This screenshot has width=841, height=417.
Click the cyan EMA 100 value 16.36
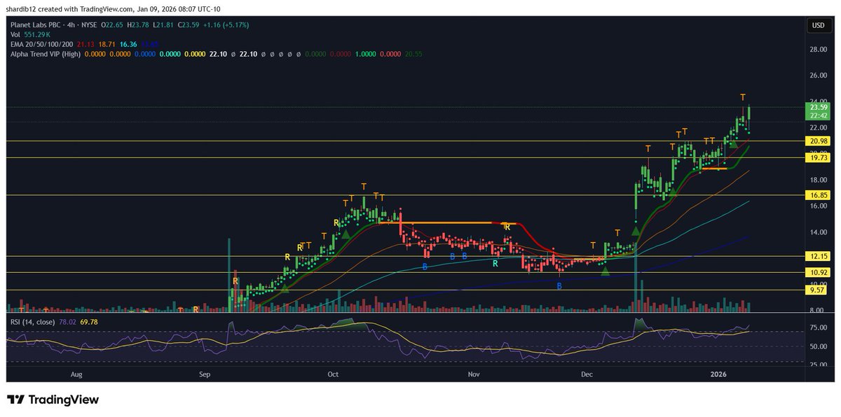[x=128, y=44]
